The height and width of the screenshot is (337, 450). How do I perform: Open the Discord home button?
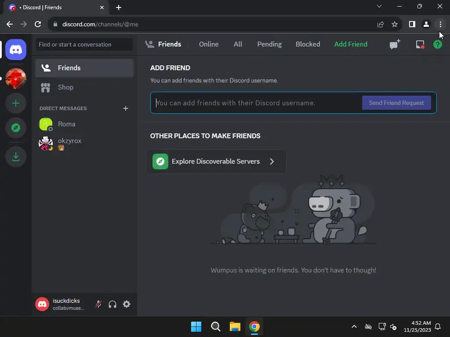[x=16, y=50]
